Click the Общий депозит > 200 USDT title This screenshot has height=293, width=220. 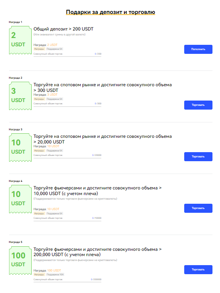[63, 29]
